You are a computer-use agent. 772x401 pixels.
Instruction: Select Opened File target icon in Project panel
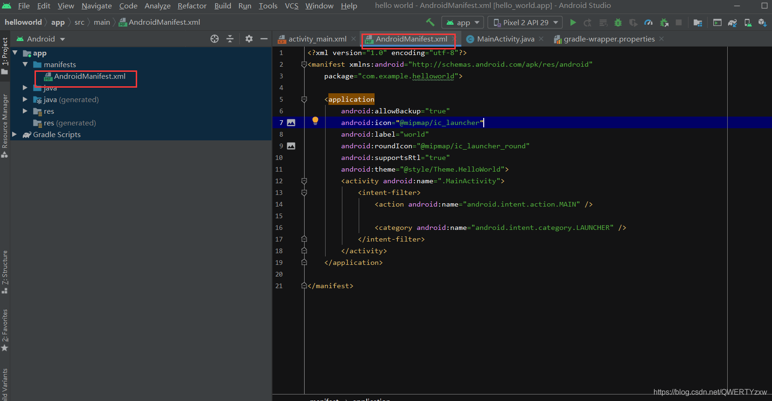coord(215,39)
